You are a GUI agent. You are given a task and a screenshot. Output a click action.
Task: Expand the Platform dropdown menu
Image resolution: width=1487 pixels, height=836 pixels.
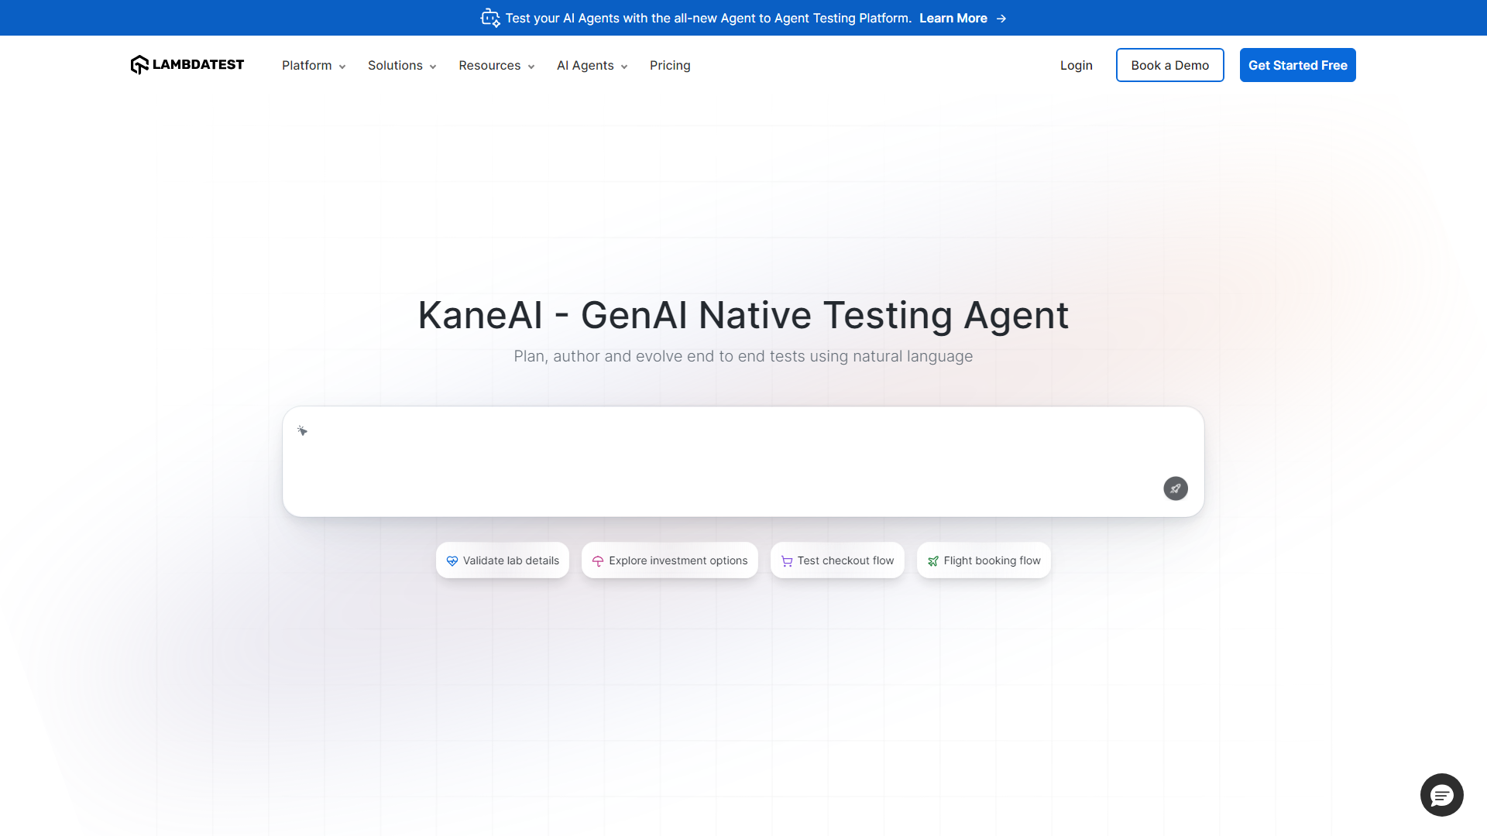(x=313, y=66)
